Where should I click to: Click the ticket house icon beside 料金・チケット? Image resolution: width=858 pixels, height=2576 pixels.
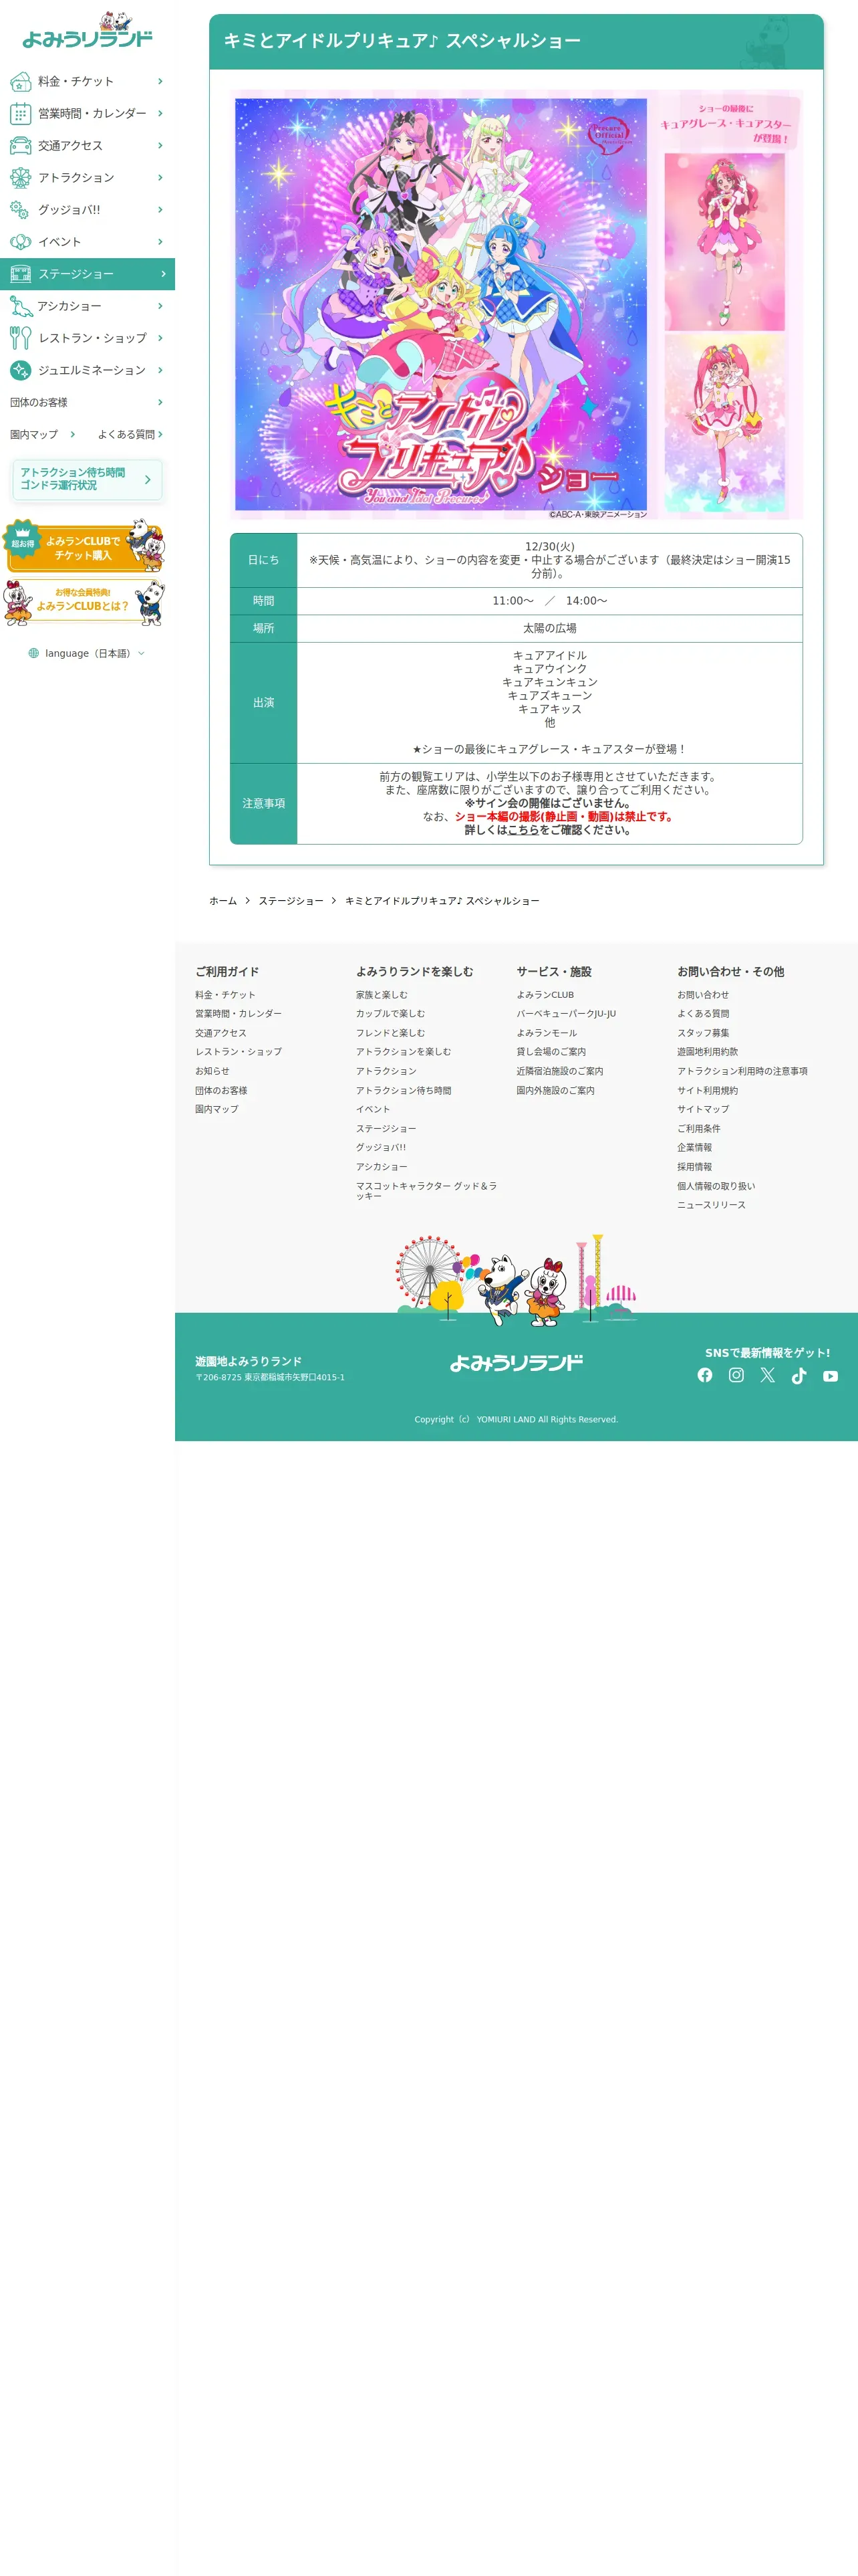(20, 81)
